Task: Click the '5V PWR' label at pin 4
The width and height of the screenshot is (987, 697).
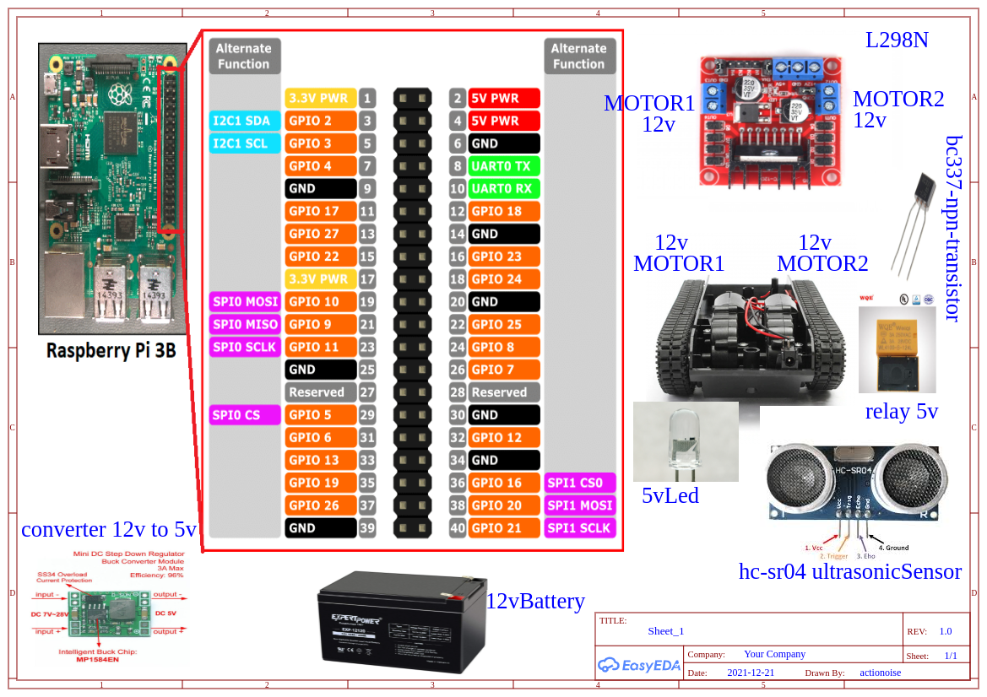Action: point(504,121)
